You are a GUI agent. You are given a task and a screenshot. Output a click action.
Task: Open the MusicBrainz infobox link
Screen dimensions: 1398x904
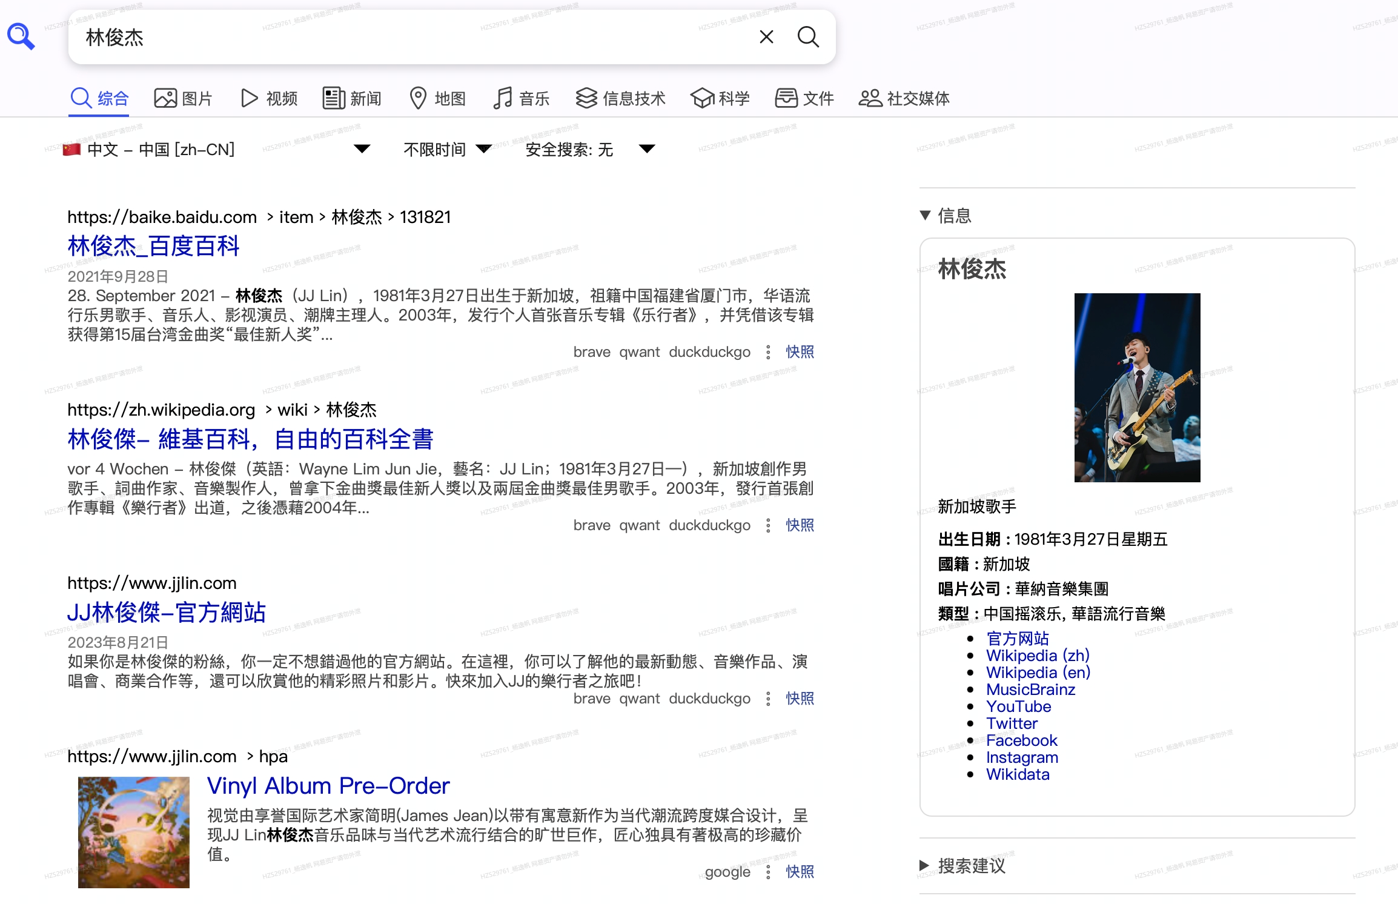[x=1030, y=690]
